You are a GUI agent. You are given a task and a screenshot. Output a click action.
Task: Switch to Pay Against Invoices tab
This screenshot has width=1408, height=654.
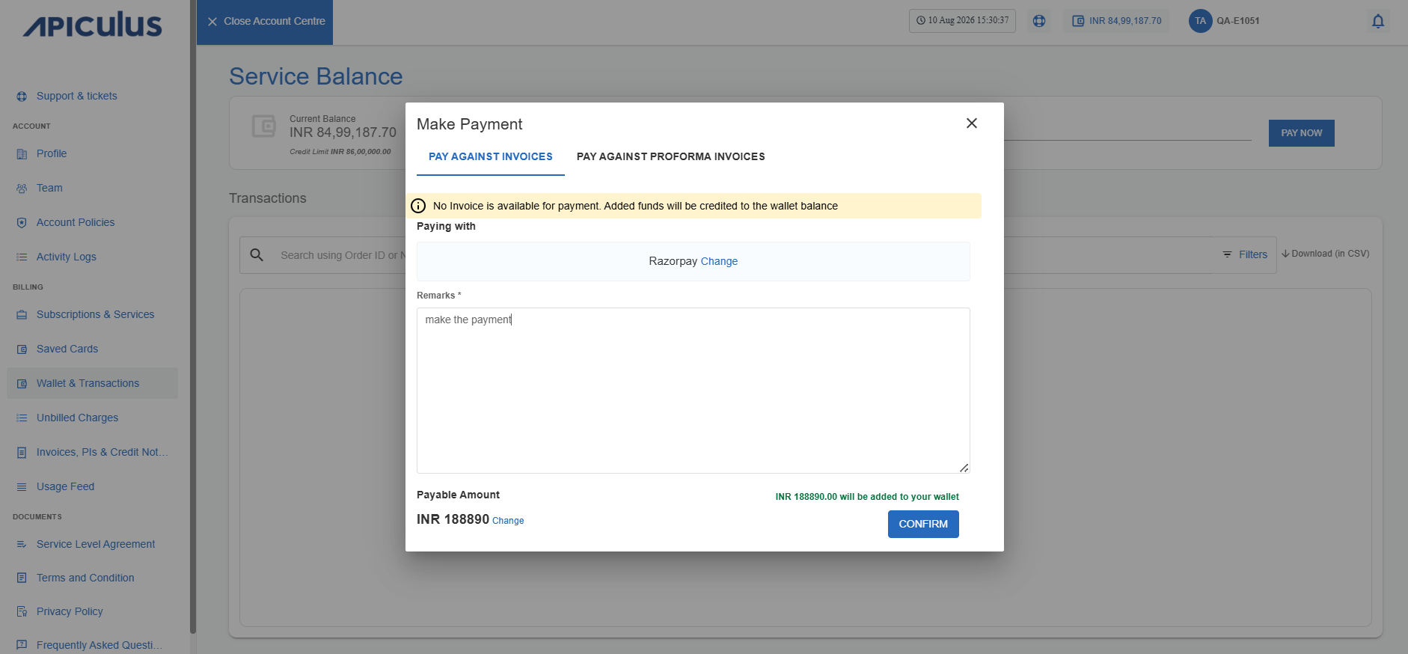coord(491,157)
